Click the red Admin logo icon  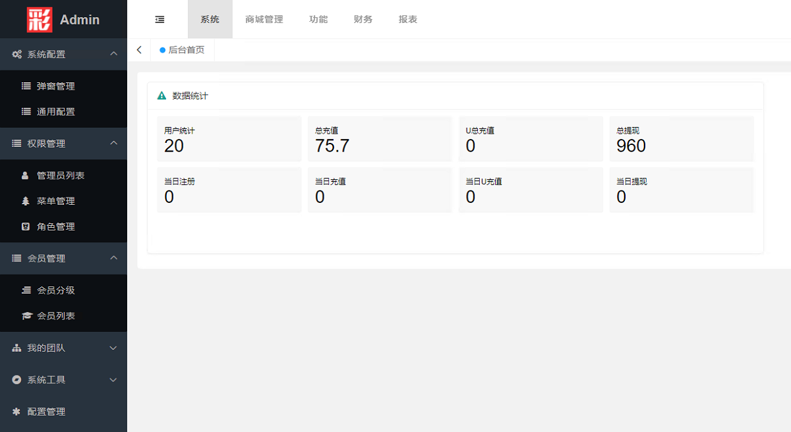pos(40,20)
